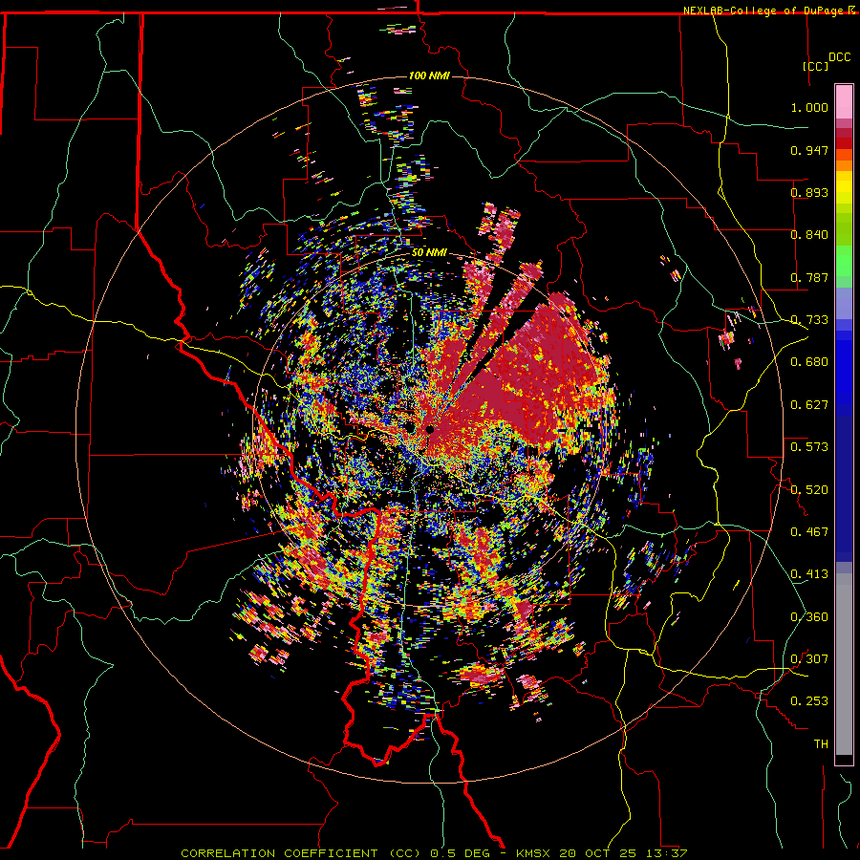Screen dimensions: 860x860
Task: Select the 0.307 legend value
Action: click(x=809, y=659)
